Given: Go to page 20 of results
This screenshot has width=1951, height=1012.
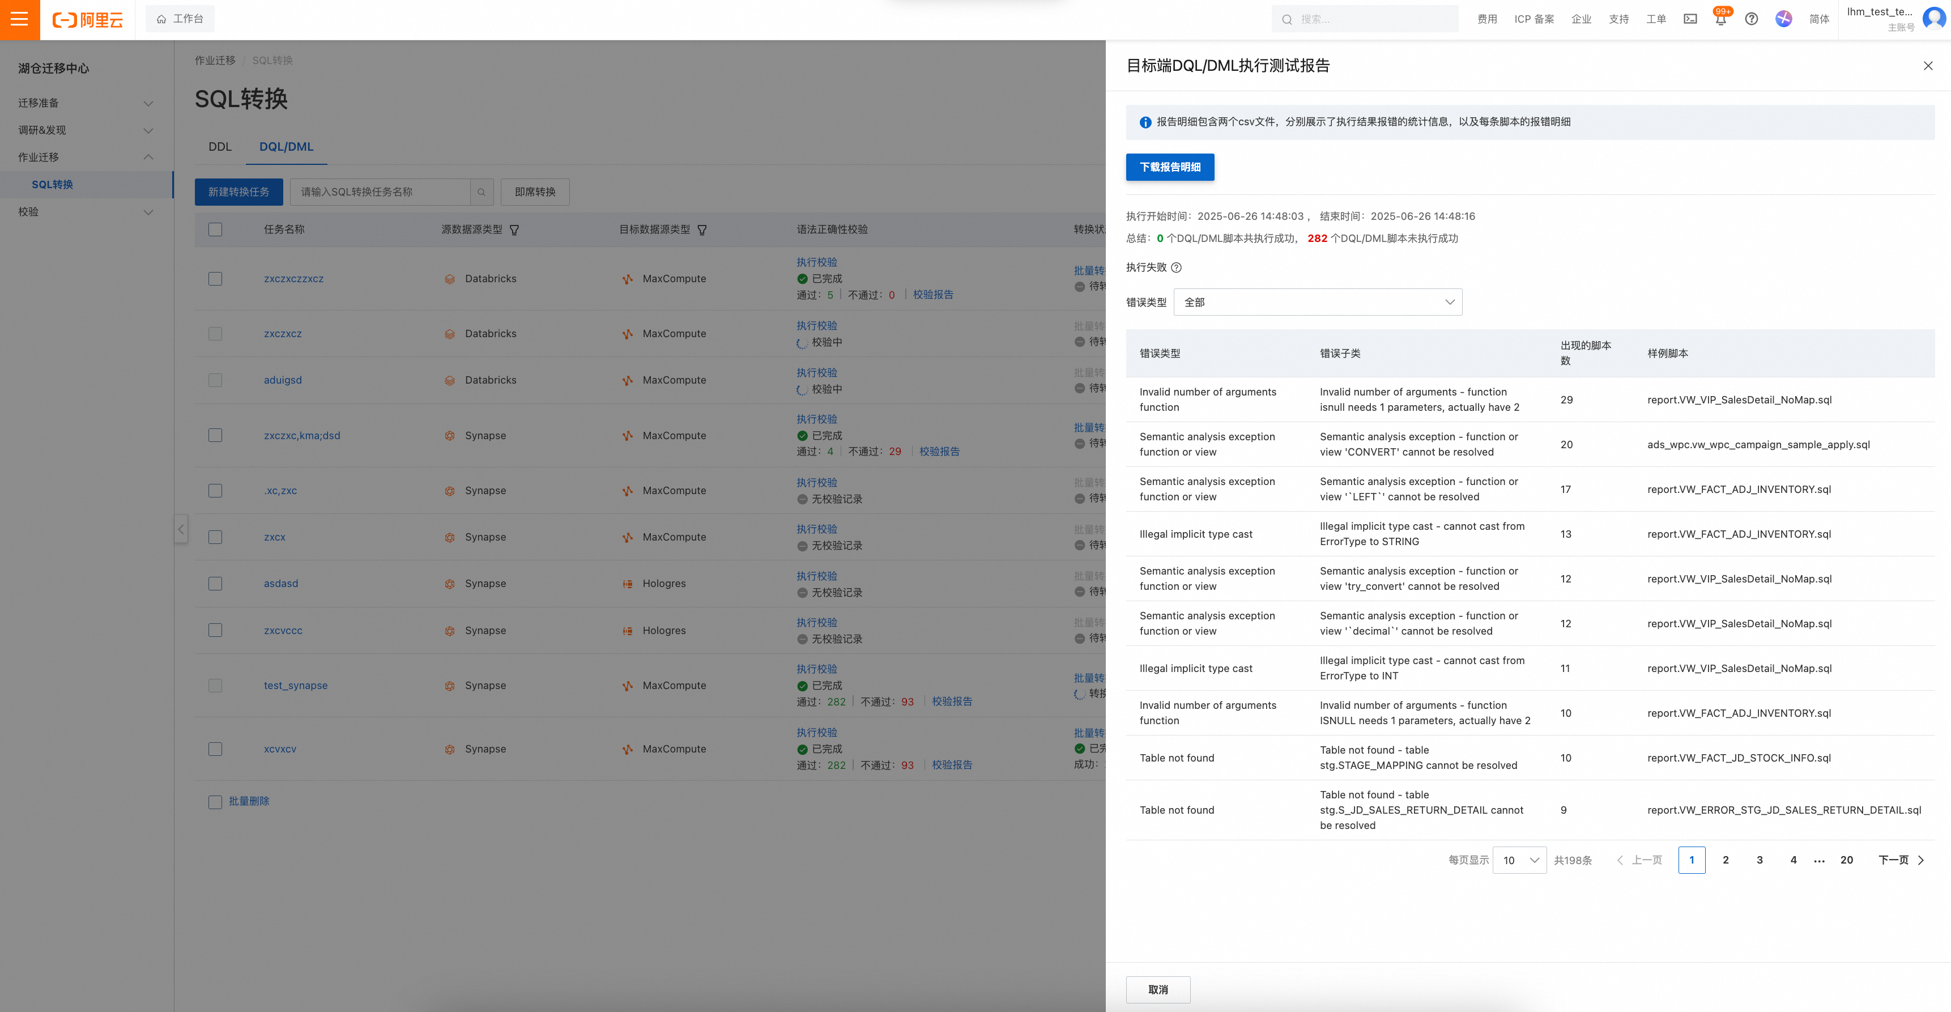Looking at the screenshot, I should tap(1847, 861).
